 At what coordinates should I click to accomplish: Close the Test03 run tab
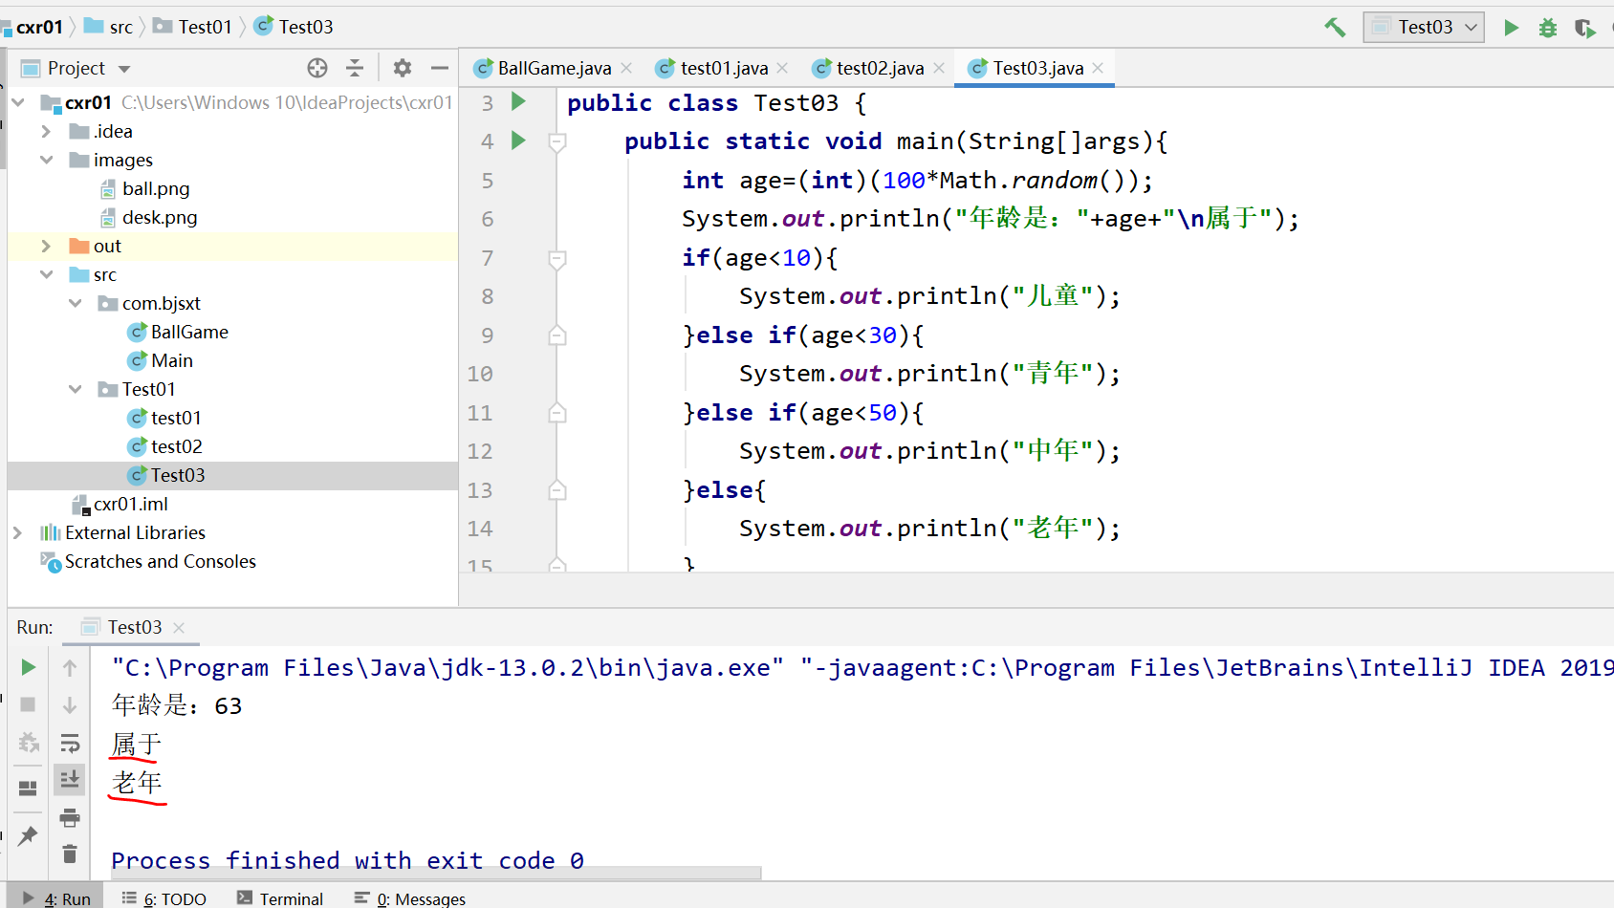tap(179, 628)
